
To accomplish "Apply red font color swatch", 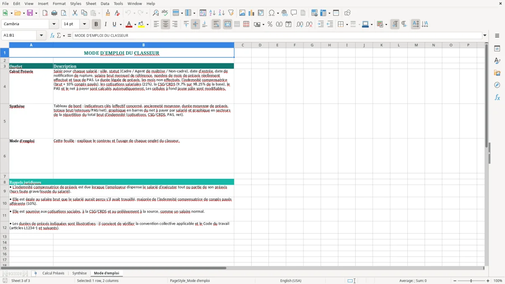I will coord(129,24).
